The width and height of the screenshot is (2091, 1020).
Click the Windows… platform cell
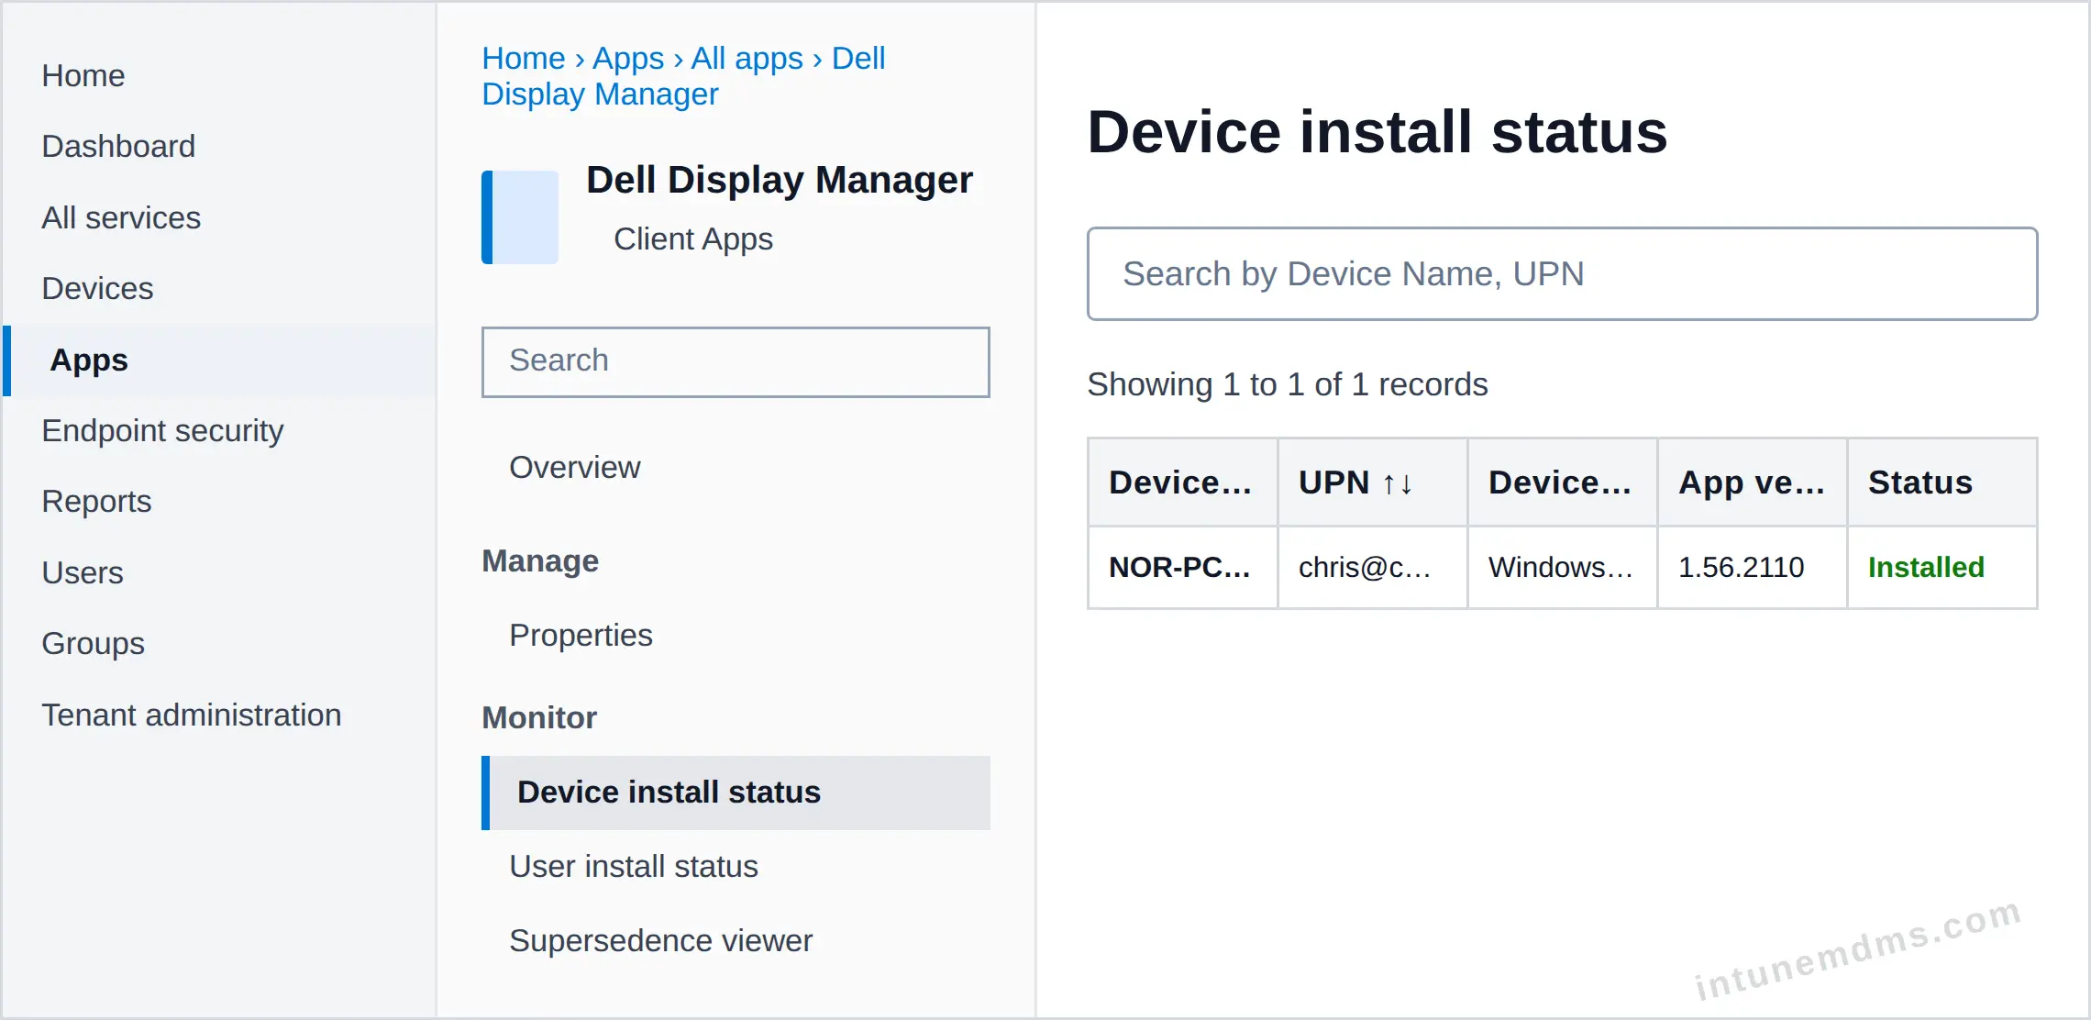tap(1562, 567)
